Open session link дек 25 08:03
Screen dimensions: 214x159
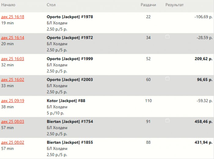click(13, 121)
